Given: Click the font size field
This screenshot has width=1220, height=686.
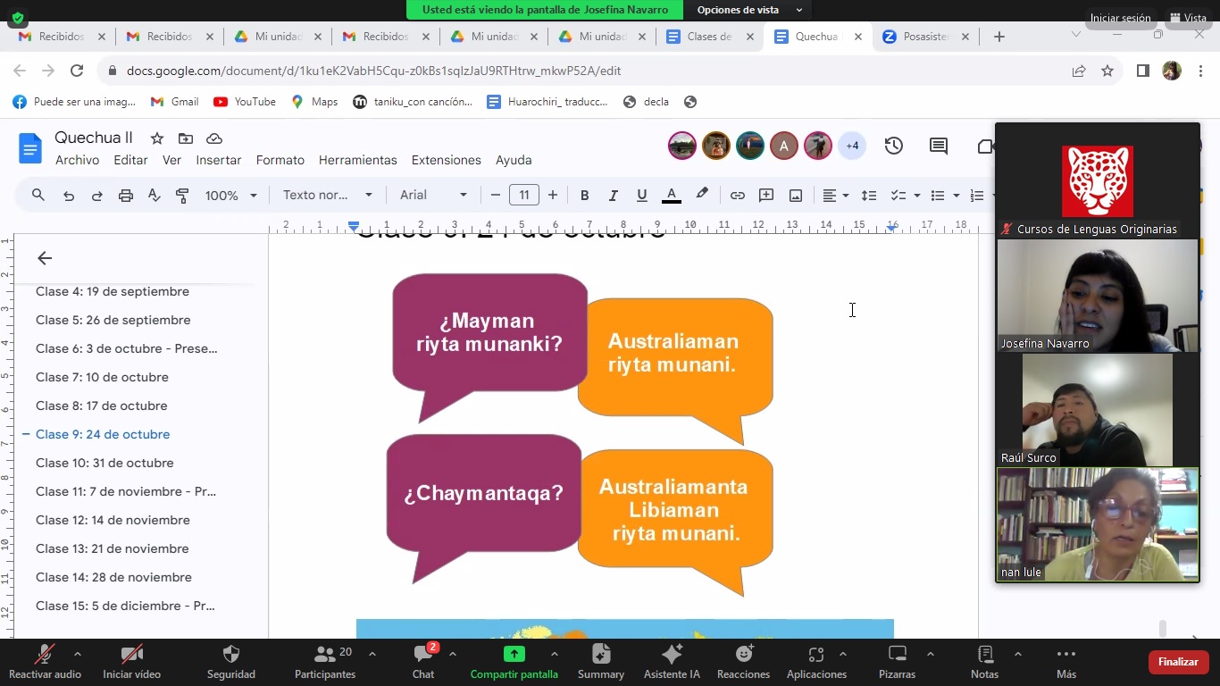Looking at the screenshot, I should click(524, 196).
